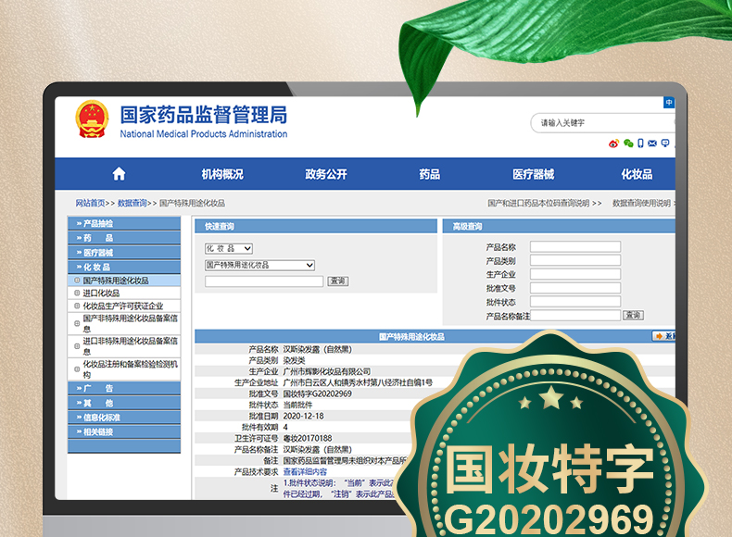Click 查看详细内容 link

coord(305,471)
